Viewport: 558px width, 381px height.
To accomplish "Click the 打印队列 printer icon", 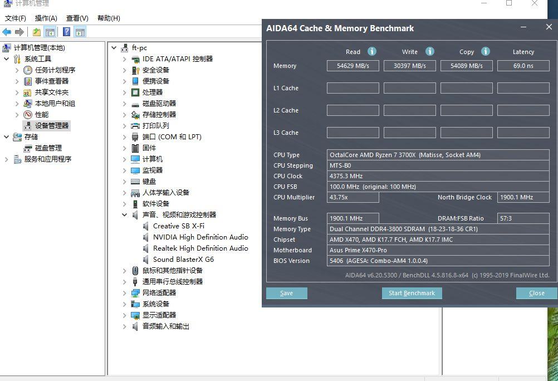I will (135, 126).
